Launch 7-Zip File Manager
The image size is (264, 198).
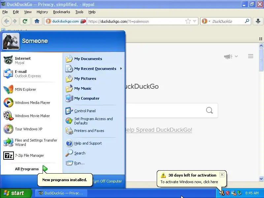pyautogui.click(x=31, y=155)
